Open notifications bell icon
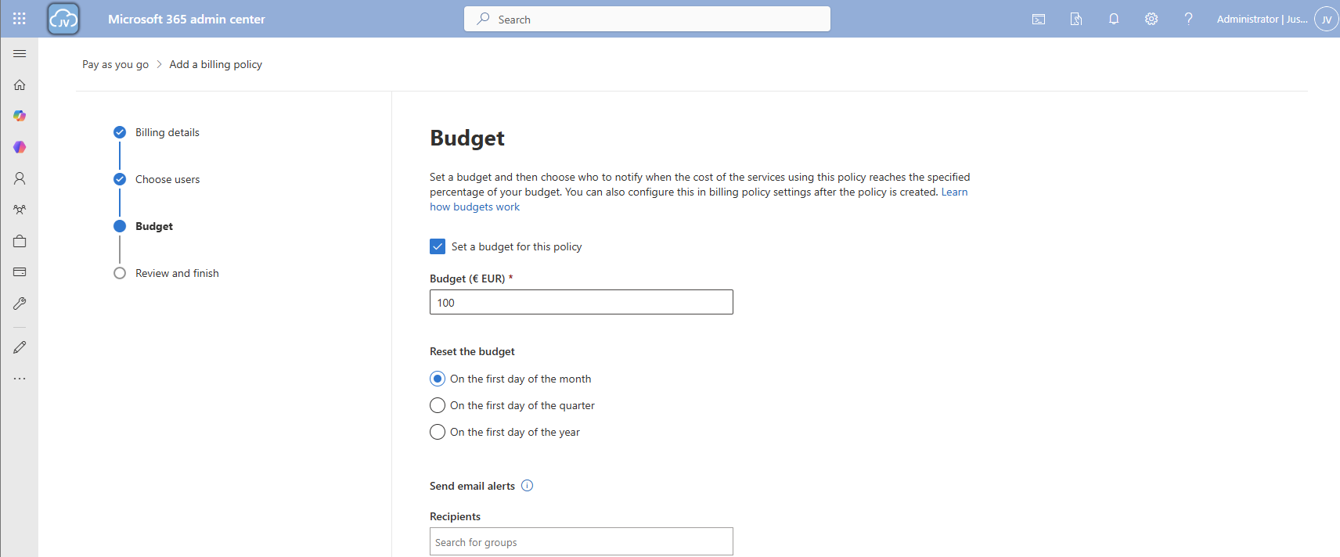The image size is (1340, 557). (1113, 19)
